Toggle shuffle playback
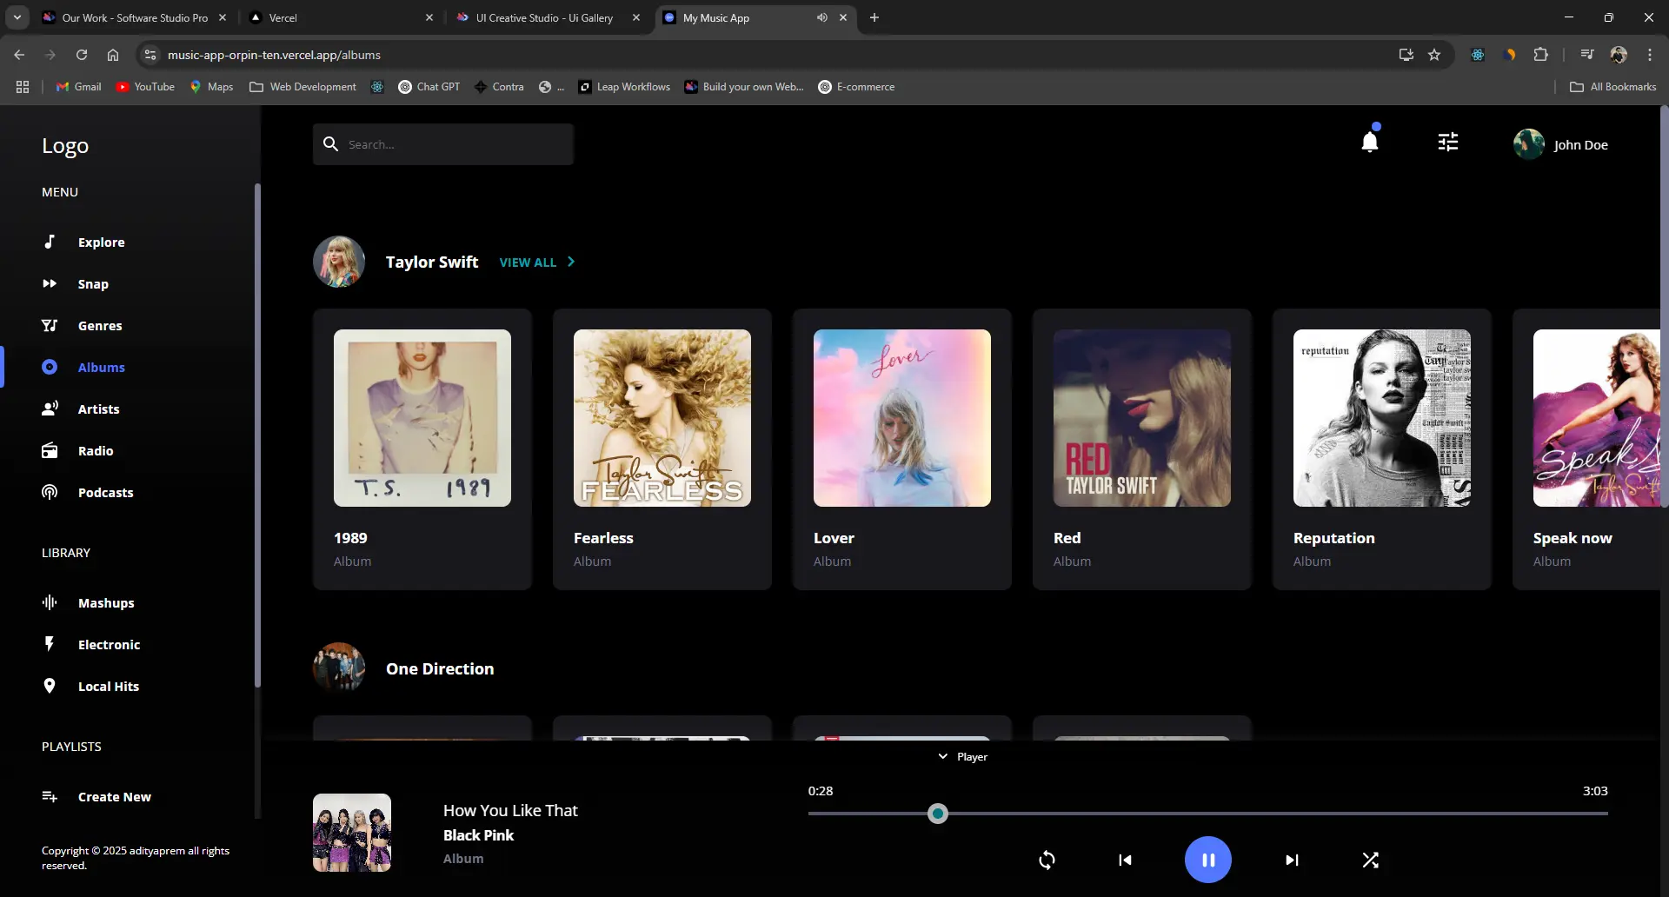 pyautogui.click(x=1371, y=860)
